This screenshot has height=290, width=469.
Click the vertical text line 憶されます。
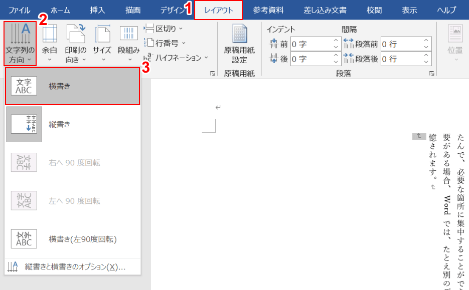tap(432, 157)
